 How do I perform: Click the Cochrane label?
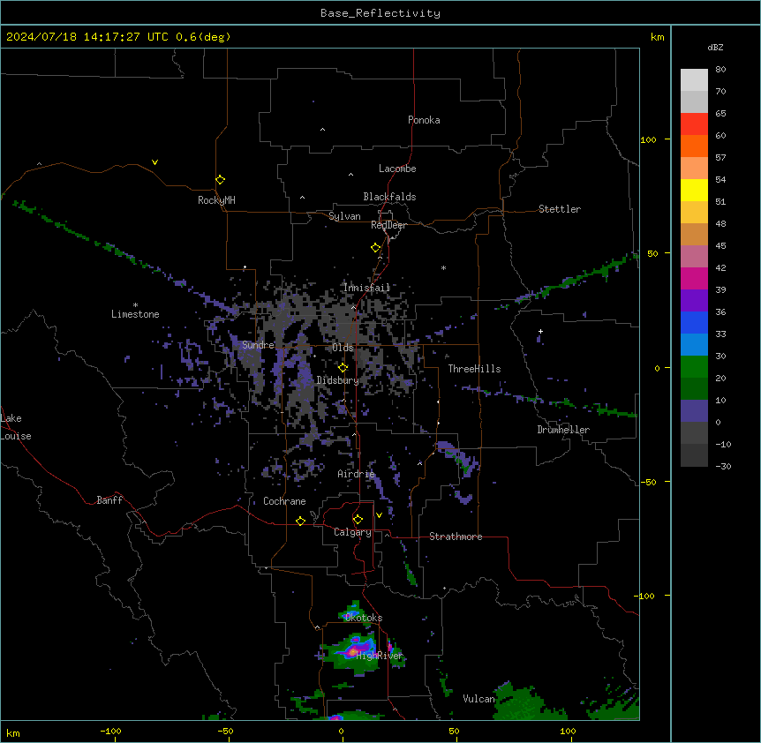coord(284,501)
